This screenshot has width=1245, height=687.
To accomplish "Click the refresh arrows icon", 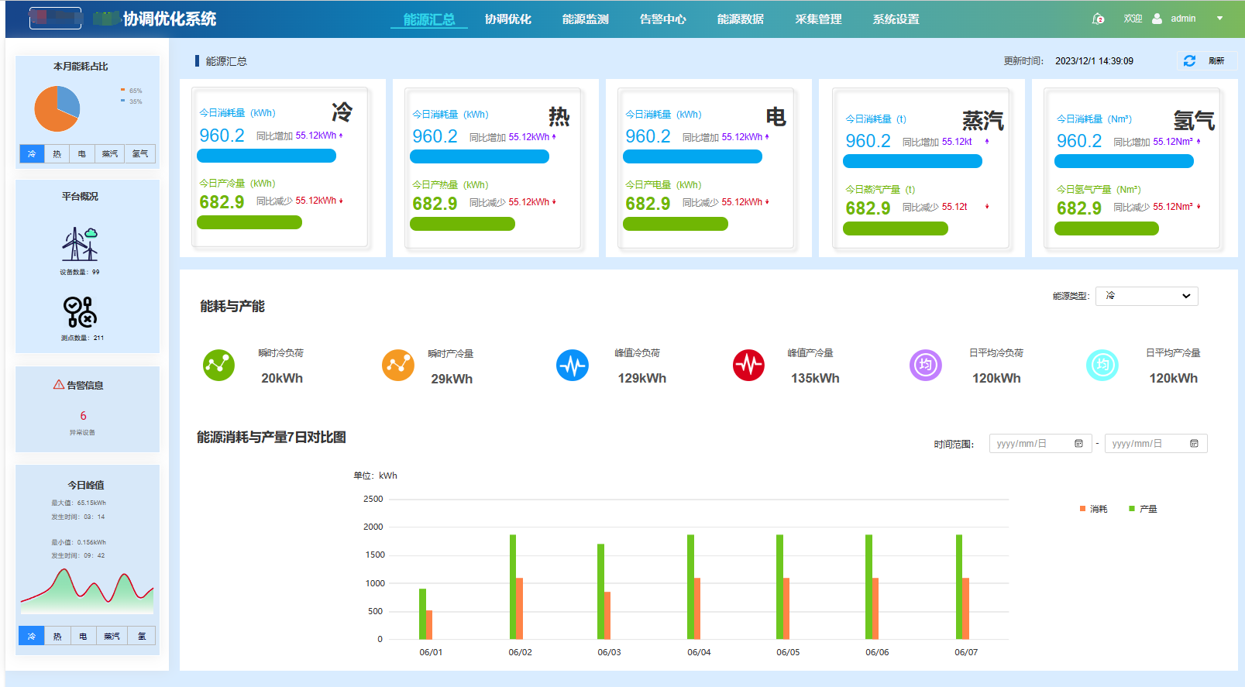I will coord(1189,60).
